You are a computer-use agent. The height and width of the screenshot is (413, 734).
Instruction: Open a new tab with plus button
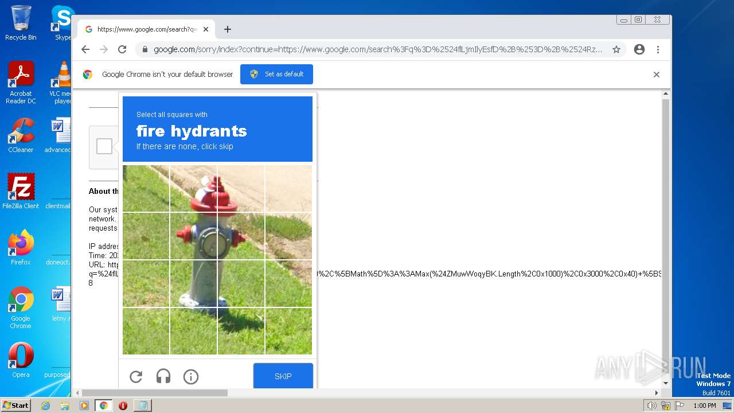pos(228,29)
